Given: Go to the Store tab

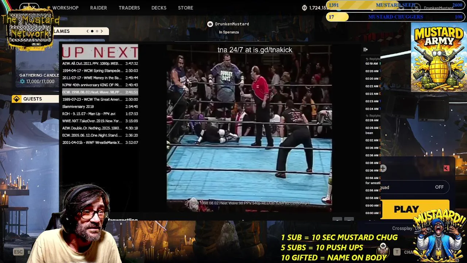Looking at the screenshot, I should [x=185, y=8].
